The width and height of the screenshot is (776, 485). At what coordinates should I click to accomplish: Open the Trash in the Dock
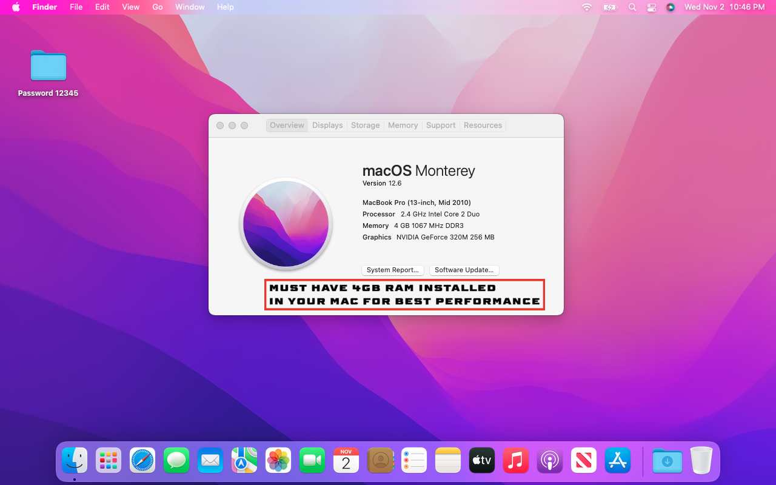(701, 461)
